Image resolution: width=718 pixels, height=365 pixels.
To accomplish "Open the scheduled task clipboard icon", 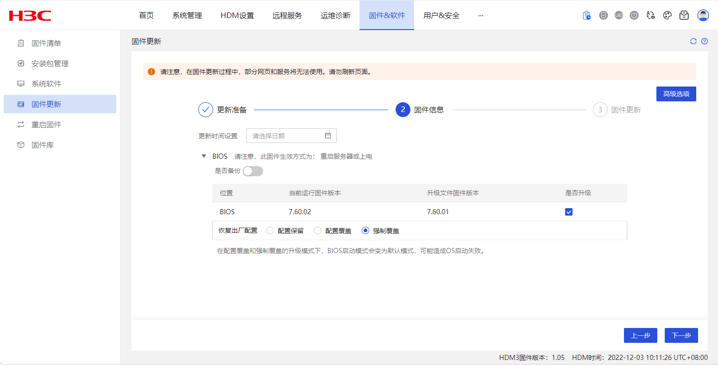I will coord(586,15).
